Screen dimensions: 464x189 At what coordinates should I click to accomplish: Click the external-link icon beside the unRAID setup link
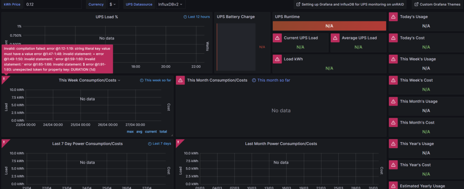point(298,5)
